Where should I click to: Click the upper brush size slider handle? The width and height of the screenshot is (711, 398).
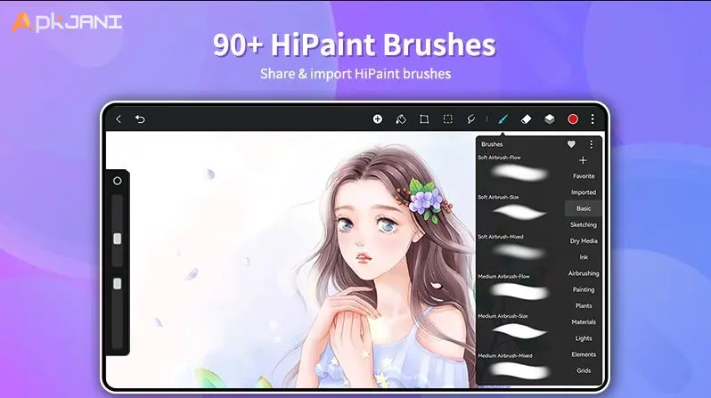point(117,239)
